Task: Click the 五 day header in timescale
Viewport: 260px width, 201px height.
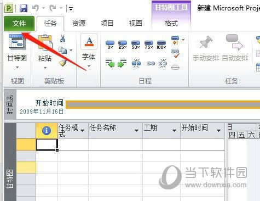Action: point(241,135)
